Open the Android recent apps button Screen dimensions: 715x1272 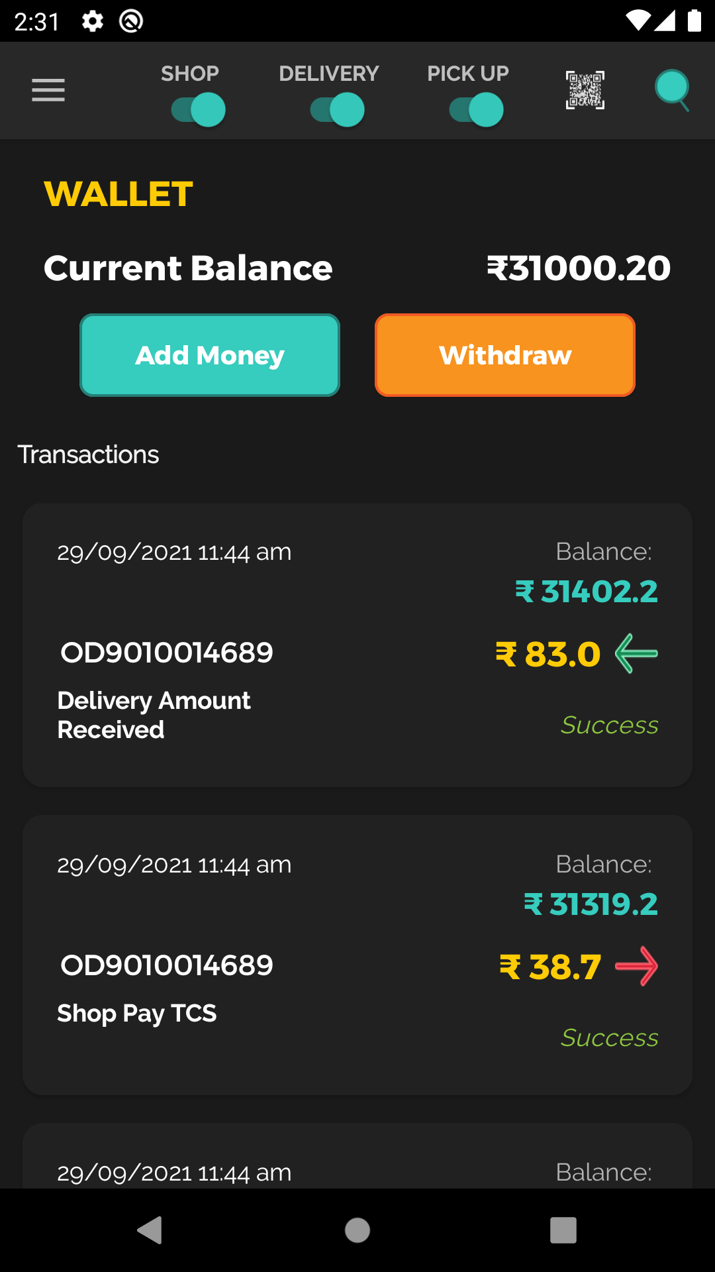pos(563,1230)
